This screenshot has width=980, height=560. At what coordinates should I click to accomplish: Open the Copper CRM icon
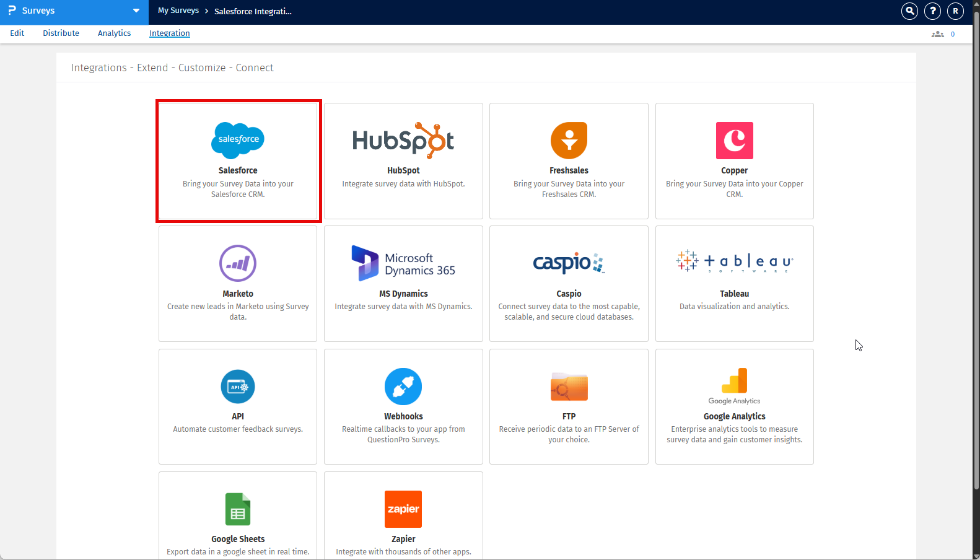tap(734, 141)
